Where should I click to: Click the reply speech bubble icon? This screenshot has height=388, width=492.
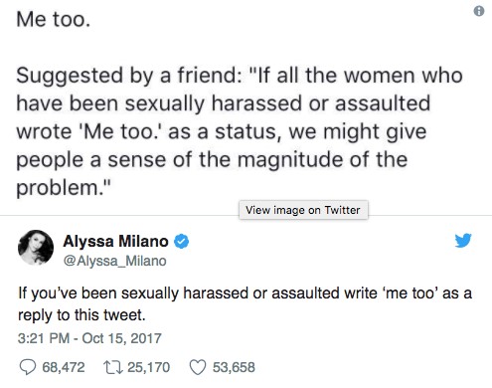tap(28, 367)
